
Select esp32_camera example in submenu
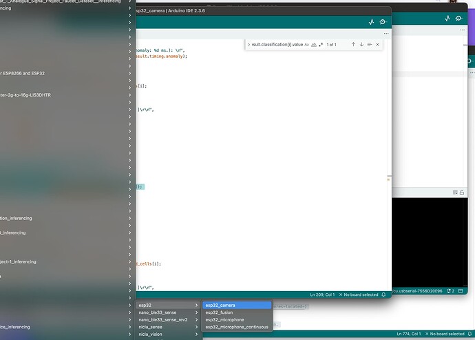(237, 305)
